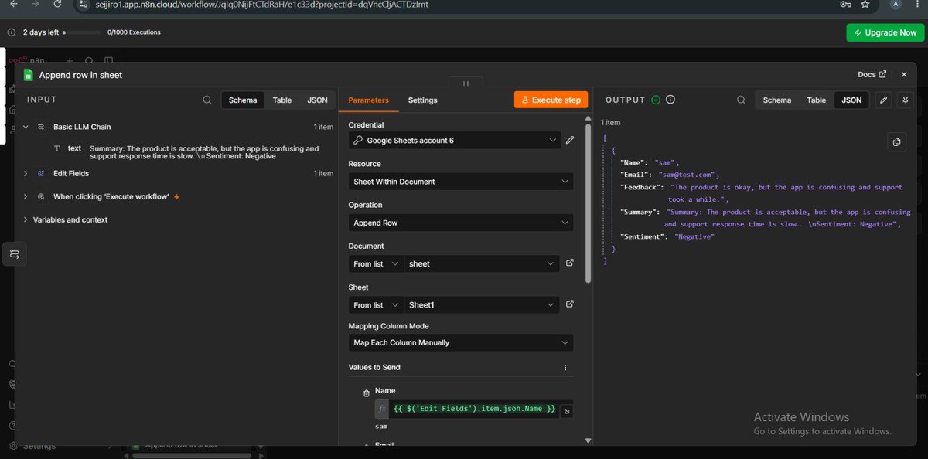928x459 pixels.
Task: Show OUTPUT as JSON
Action: click(851, 100)
